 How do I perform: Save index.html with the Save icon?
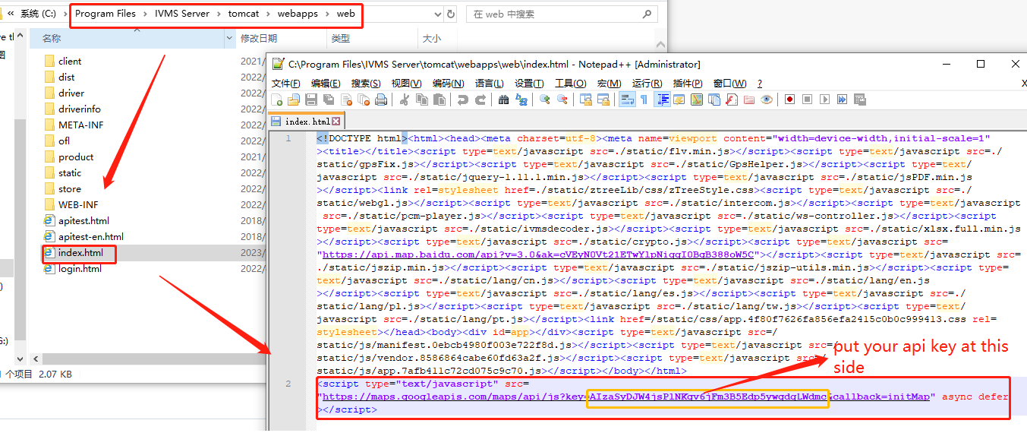point(311,100)
